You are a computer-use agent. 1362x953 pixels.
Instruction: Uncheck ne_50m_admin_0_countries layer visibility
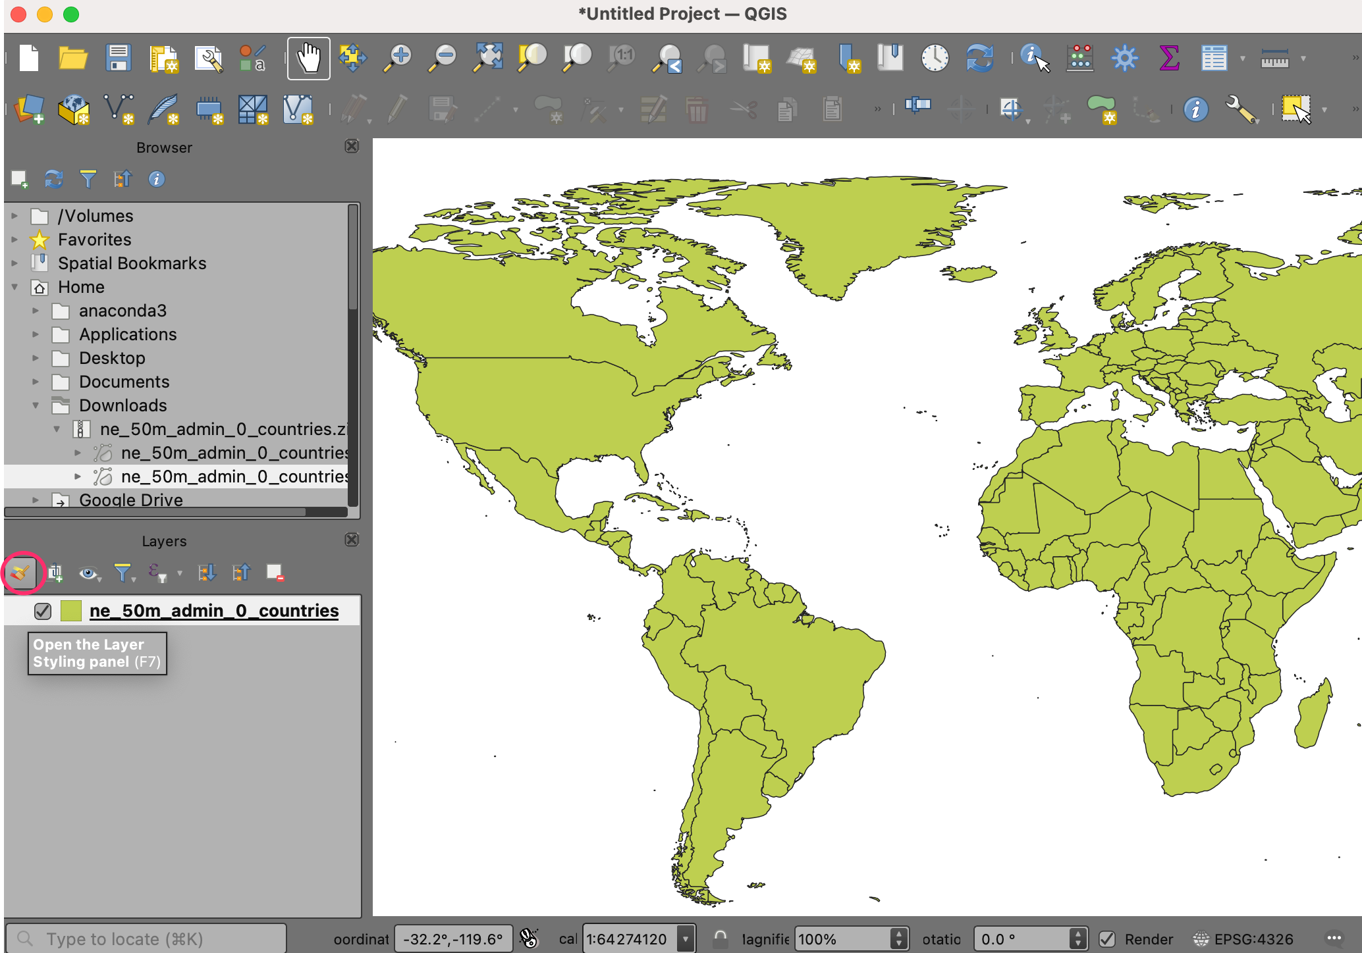[43, 611]
